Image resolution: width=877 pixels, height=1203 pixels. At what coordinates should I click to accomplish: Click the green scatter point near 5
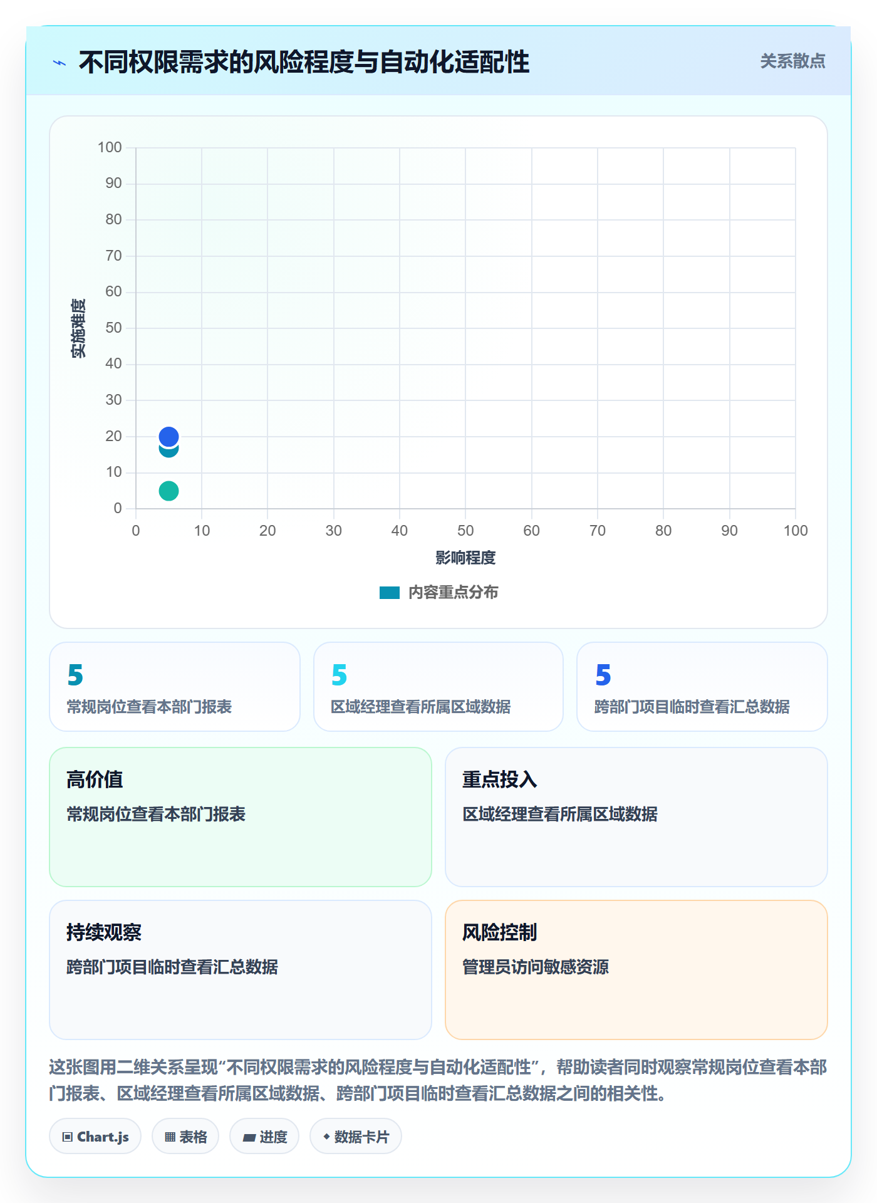pyautogui.click(x=169, y=491)
